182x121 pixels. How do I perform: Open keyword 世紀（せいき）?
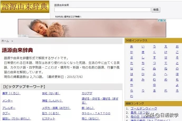click(x=51, y=93)
